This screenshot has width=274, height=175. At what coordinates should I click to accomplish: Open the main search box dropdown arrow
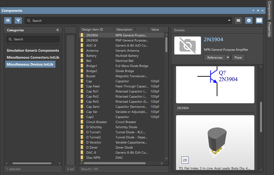[229, 21]
